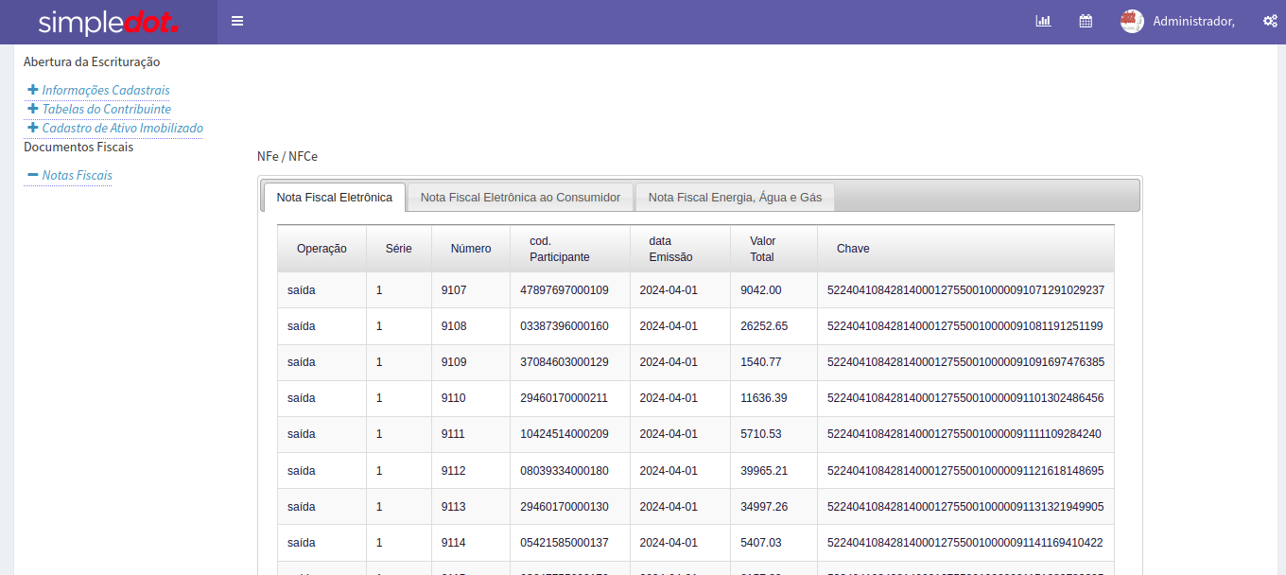
Task: Click the Chave column header
Action: [853, 249]
